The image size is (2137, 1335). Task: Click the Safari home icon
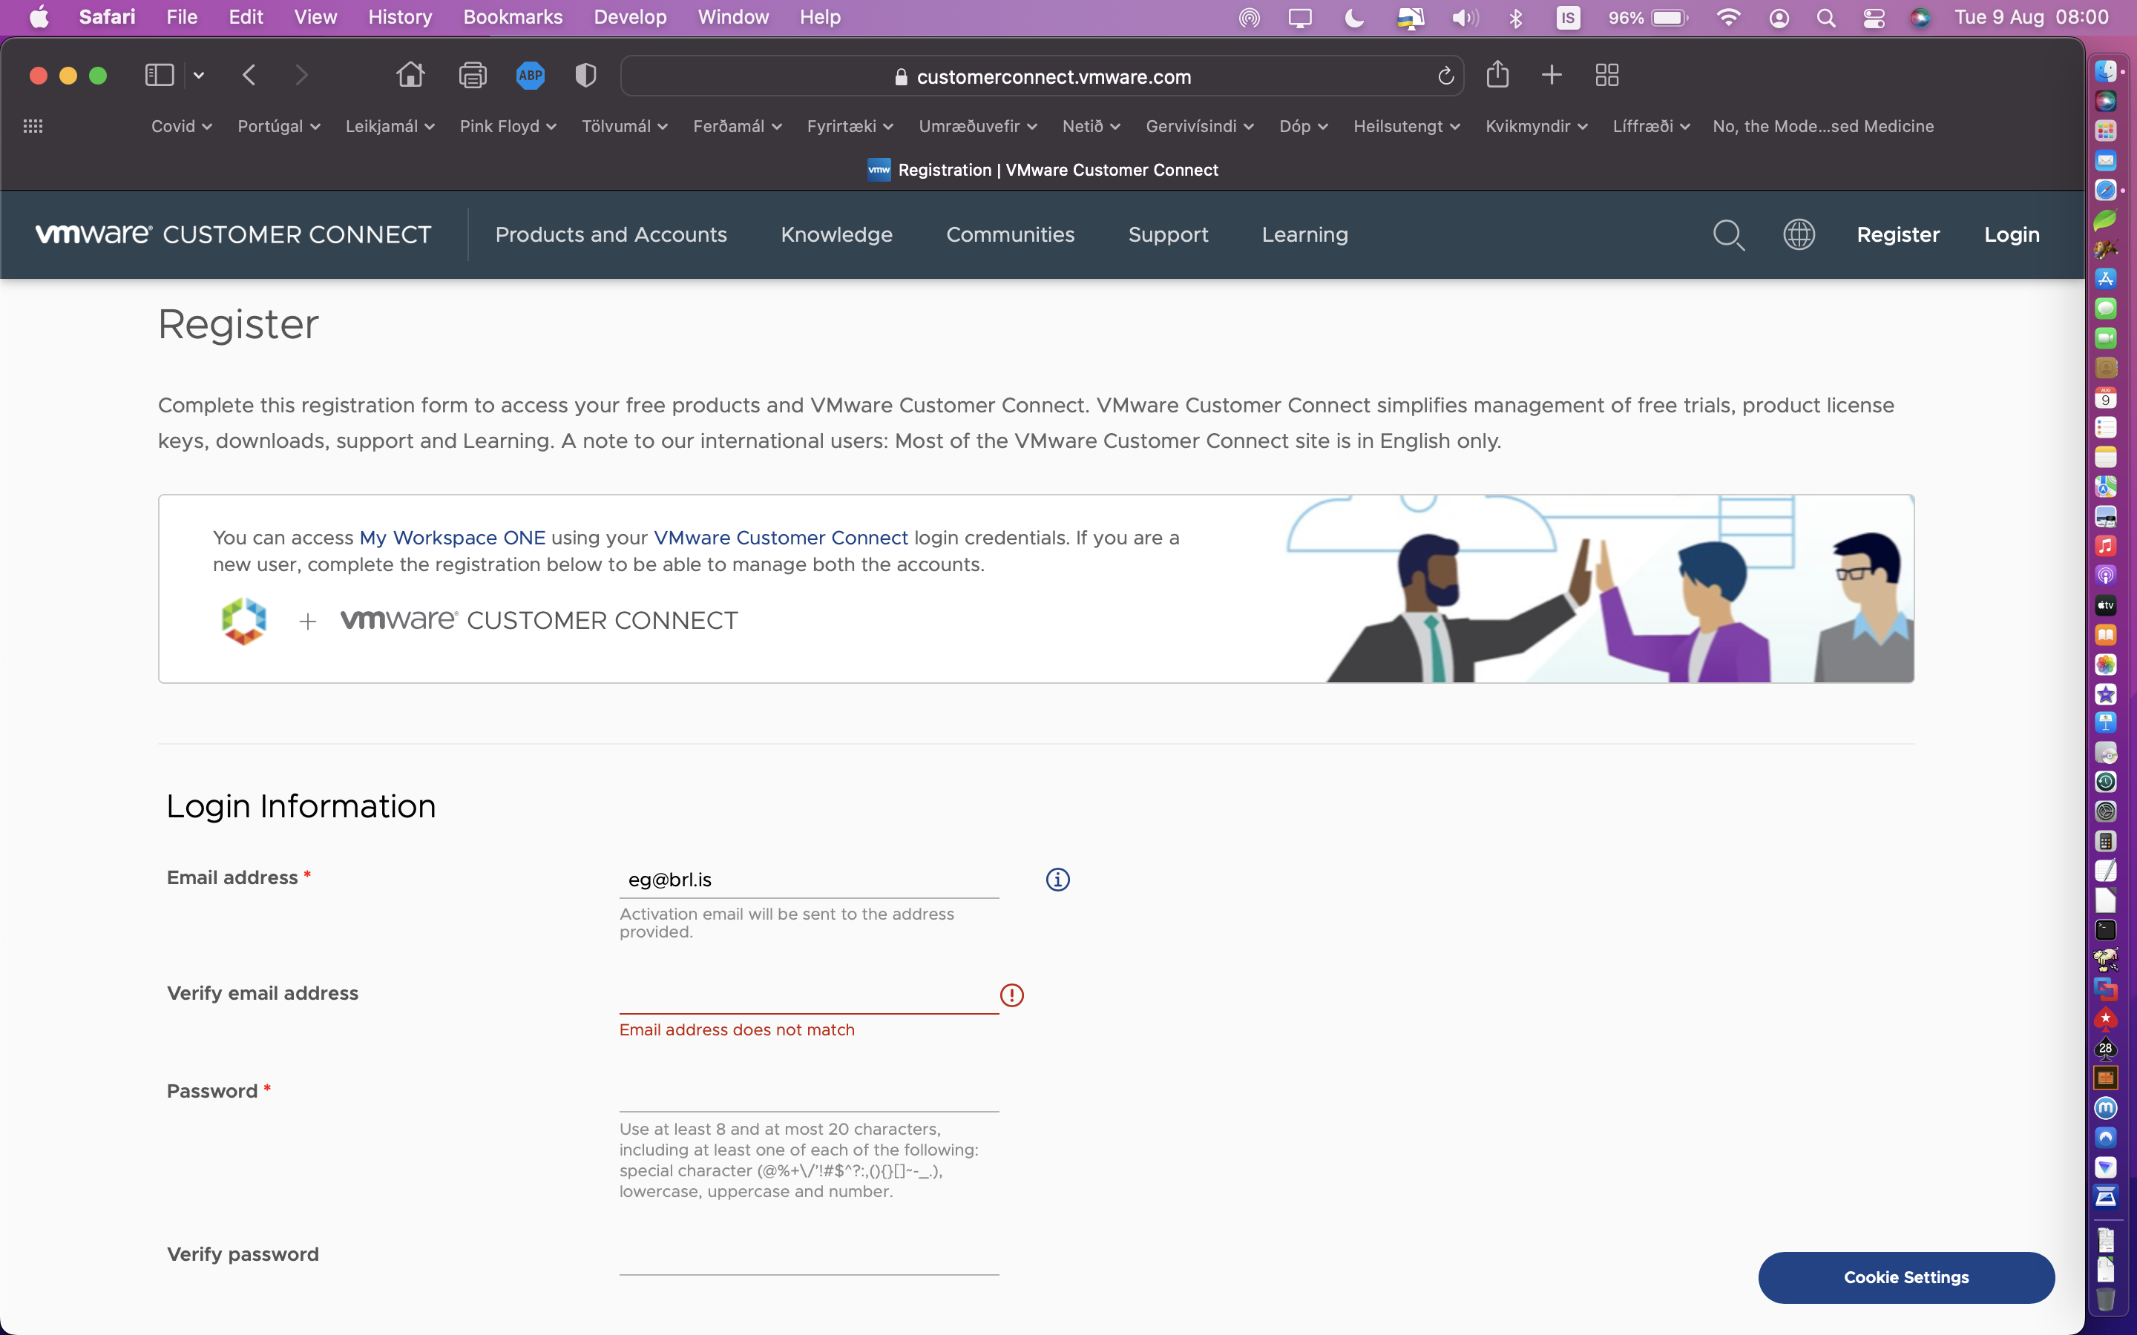[410, 75]
